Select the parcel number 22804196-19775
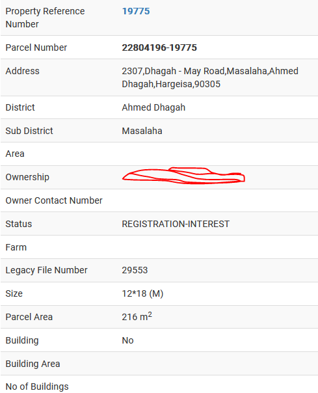 (x=159, y=47)
